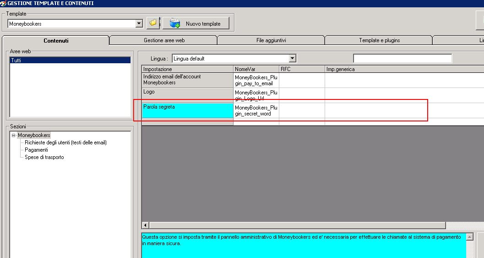
Task: Click the Imp.generica cell for Parola segreta
Action: click(x=404, y=110)
